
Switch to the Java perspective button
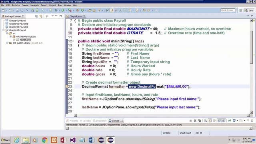(x=249, y=10)
